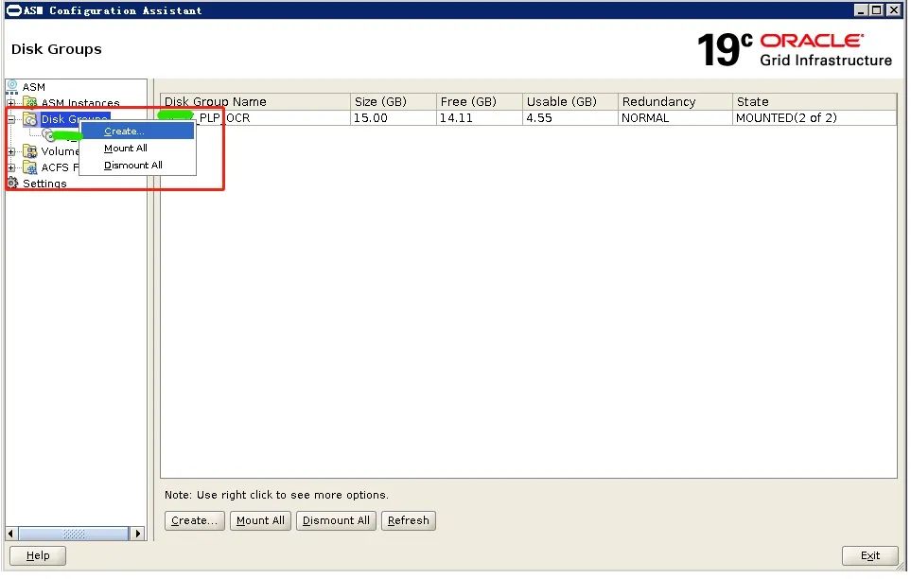Maximize the ASM Configuration Assistant window

pyautogui.click(x=876, y=9)
